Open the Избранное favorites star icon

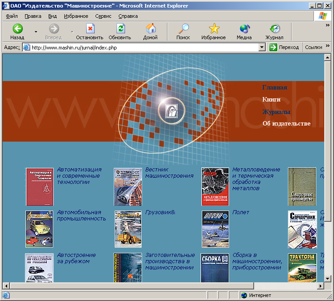(x=214, y=28)
